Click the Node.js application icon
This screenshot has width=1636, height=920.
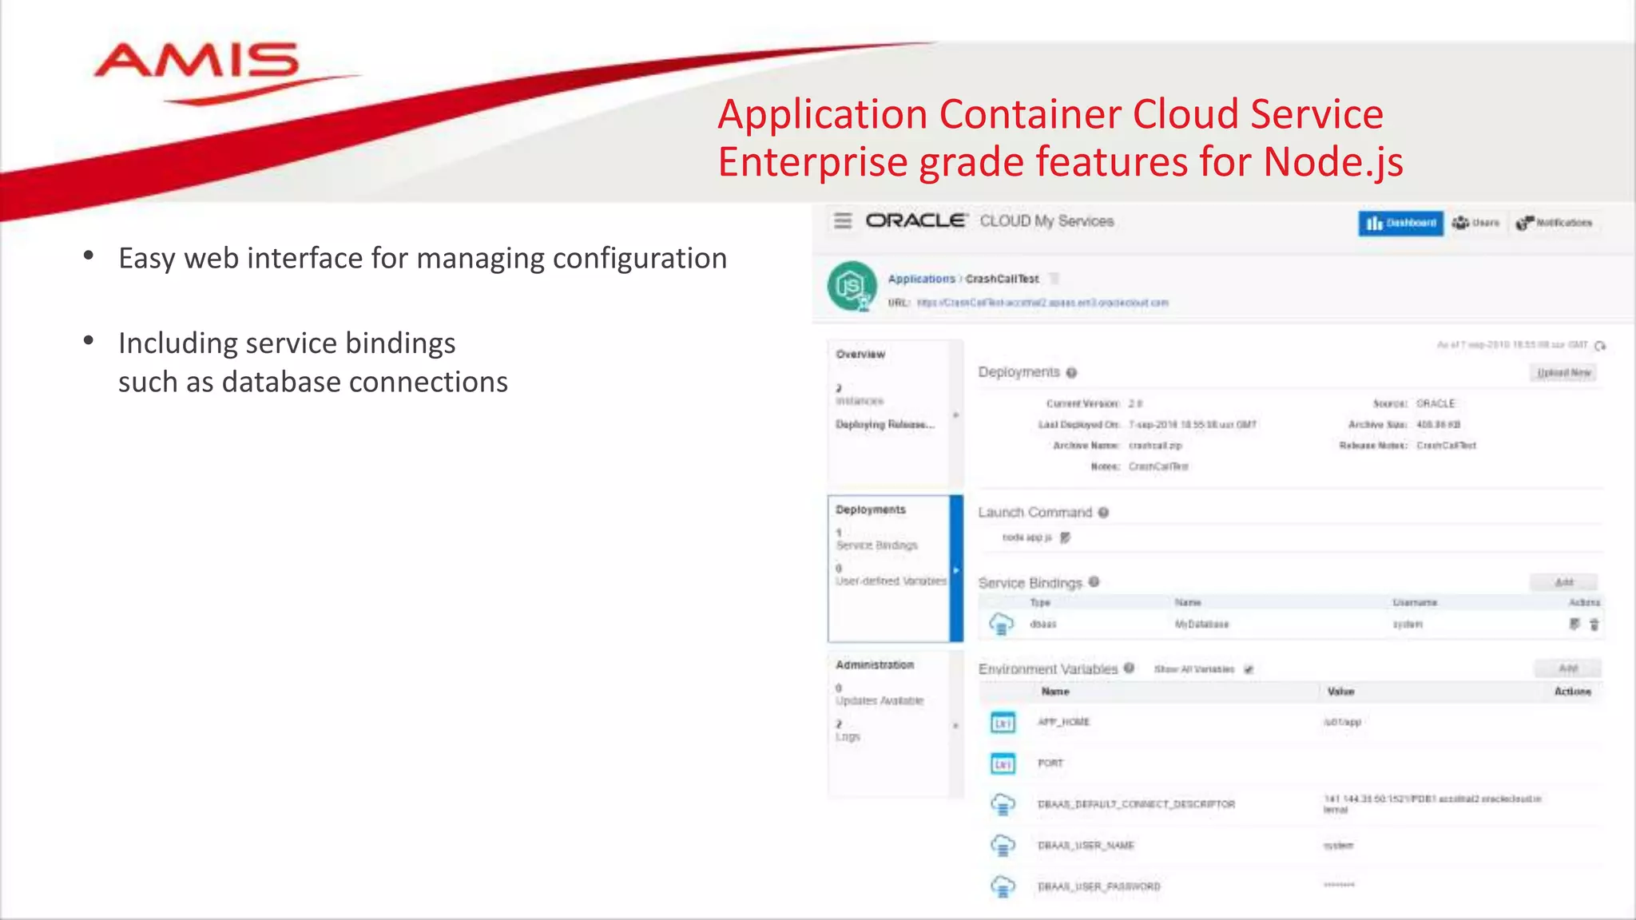click(852, 286)
